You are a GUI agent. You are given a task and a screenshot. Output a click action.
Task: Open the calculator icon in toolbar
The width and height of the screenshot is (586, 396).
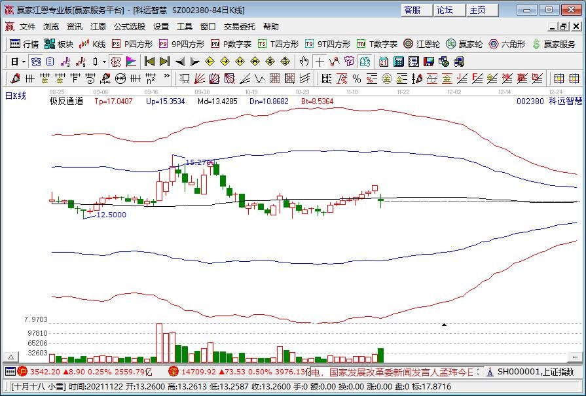(x=398, y=62)
